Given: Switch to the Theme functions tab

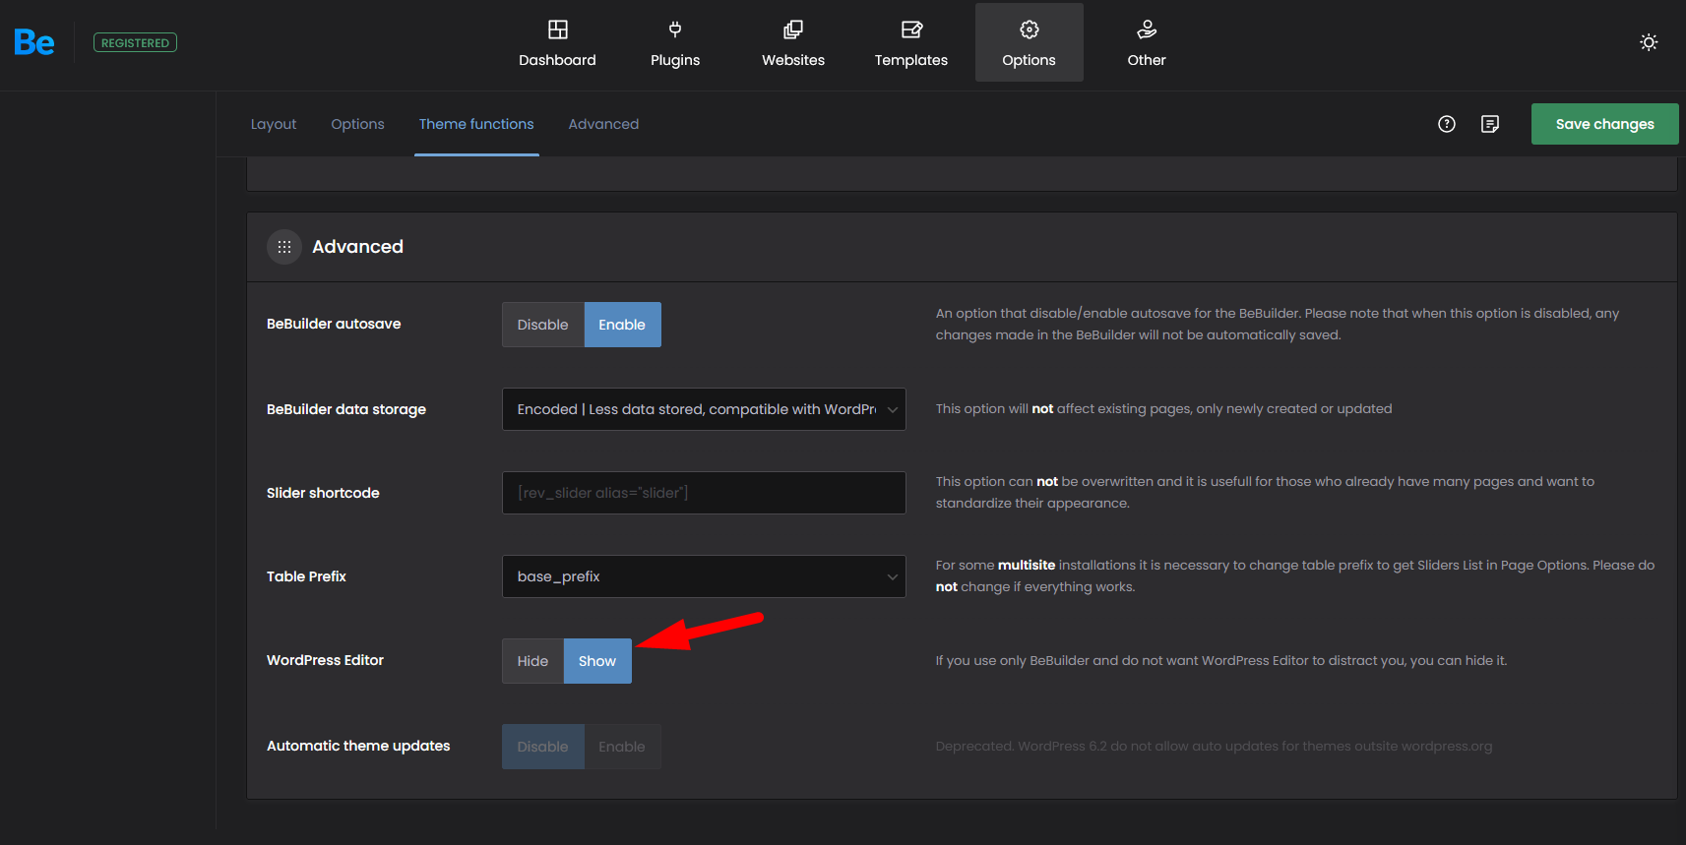Looking at the screenshot, I should [x=476, y=124].
